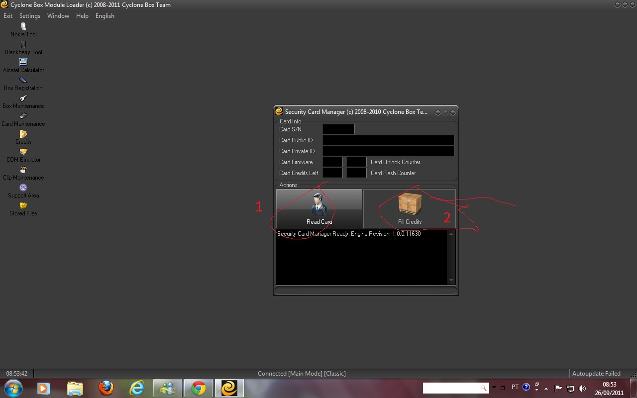Open the Action Center flag icon
The height and width of the screenshot is (398, 637).
tap(558, 388)
